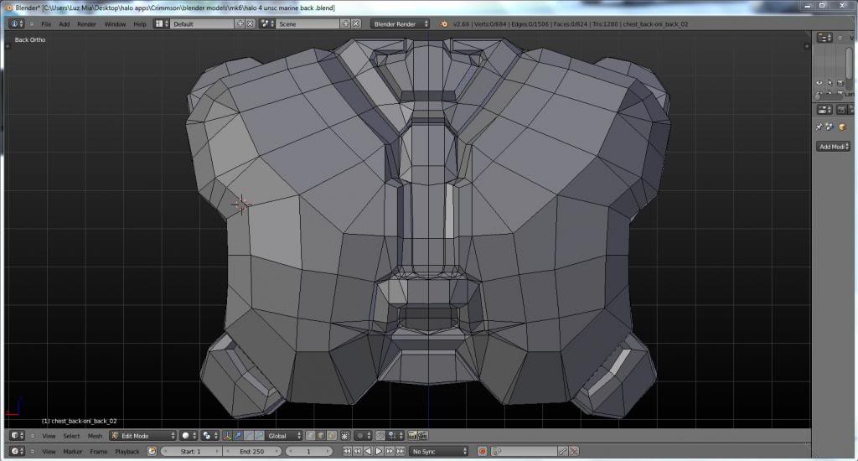Open the Global transform orientation dropdown
Viewport: 858px width, 461px height.
click(x=283, y=436)
